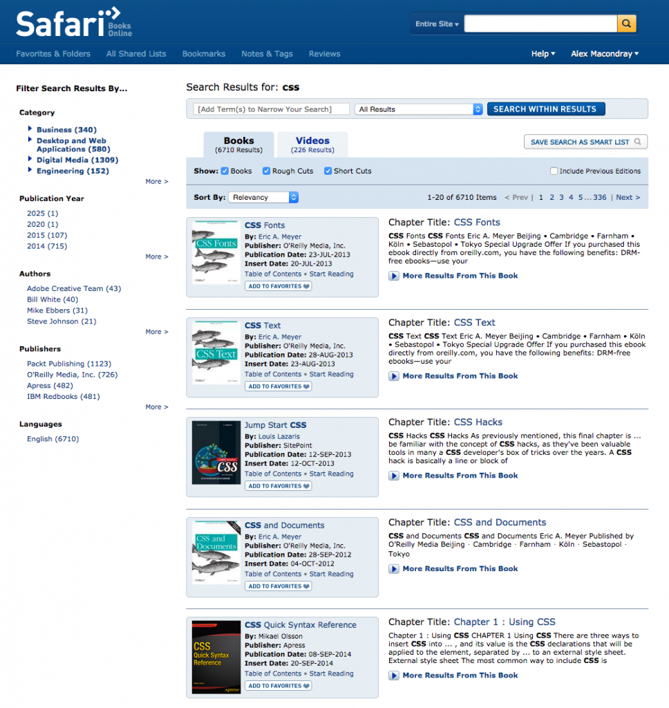Image resolution: width=669 pixels, height=708 pixels.
Task: Toggle the Rough Cuts checkbox
Action: coord(266,171)
